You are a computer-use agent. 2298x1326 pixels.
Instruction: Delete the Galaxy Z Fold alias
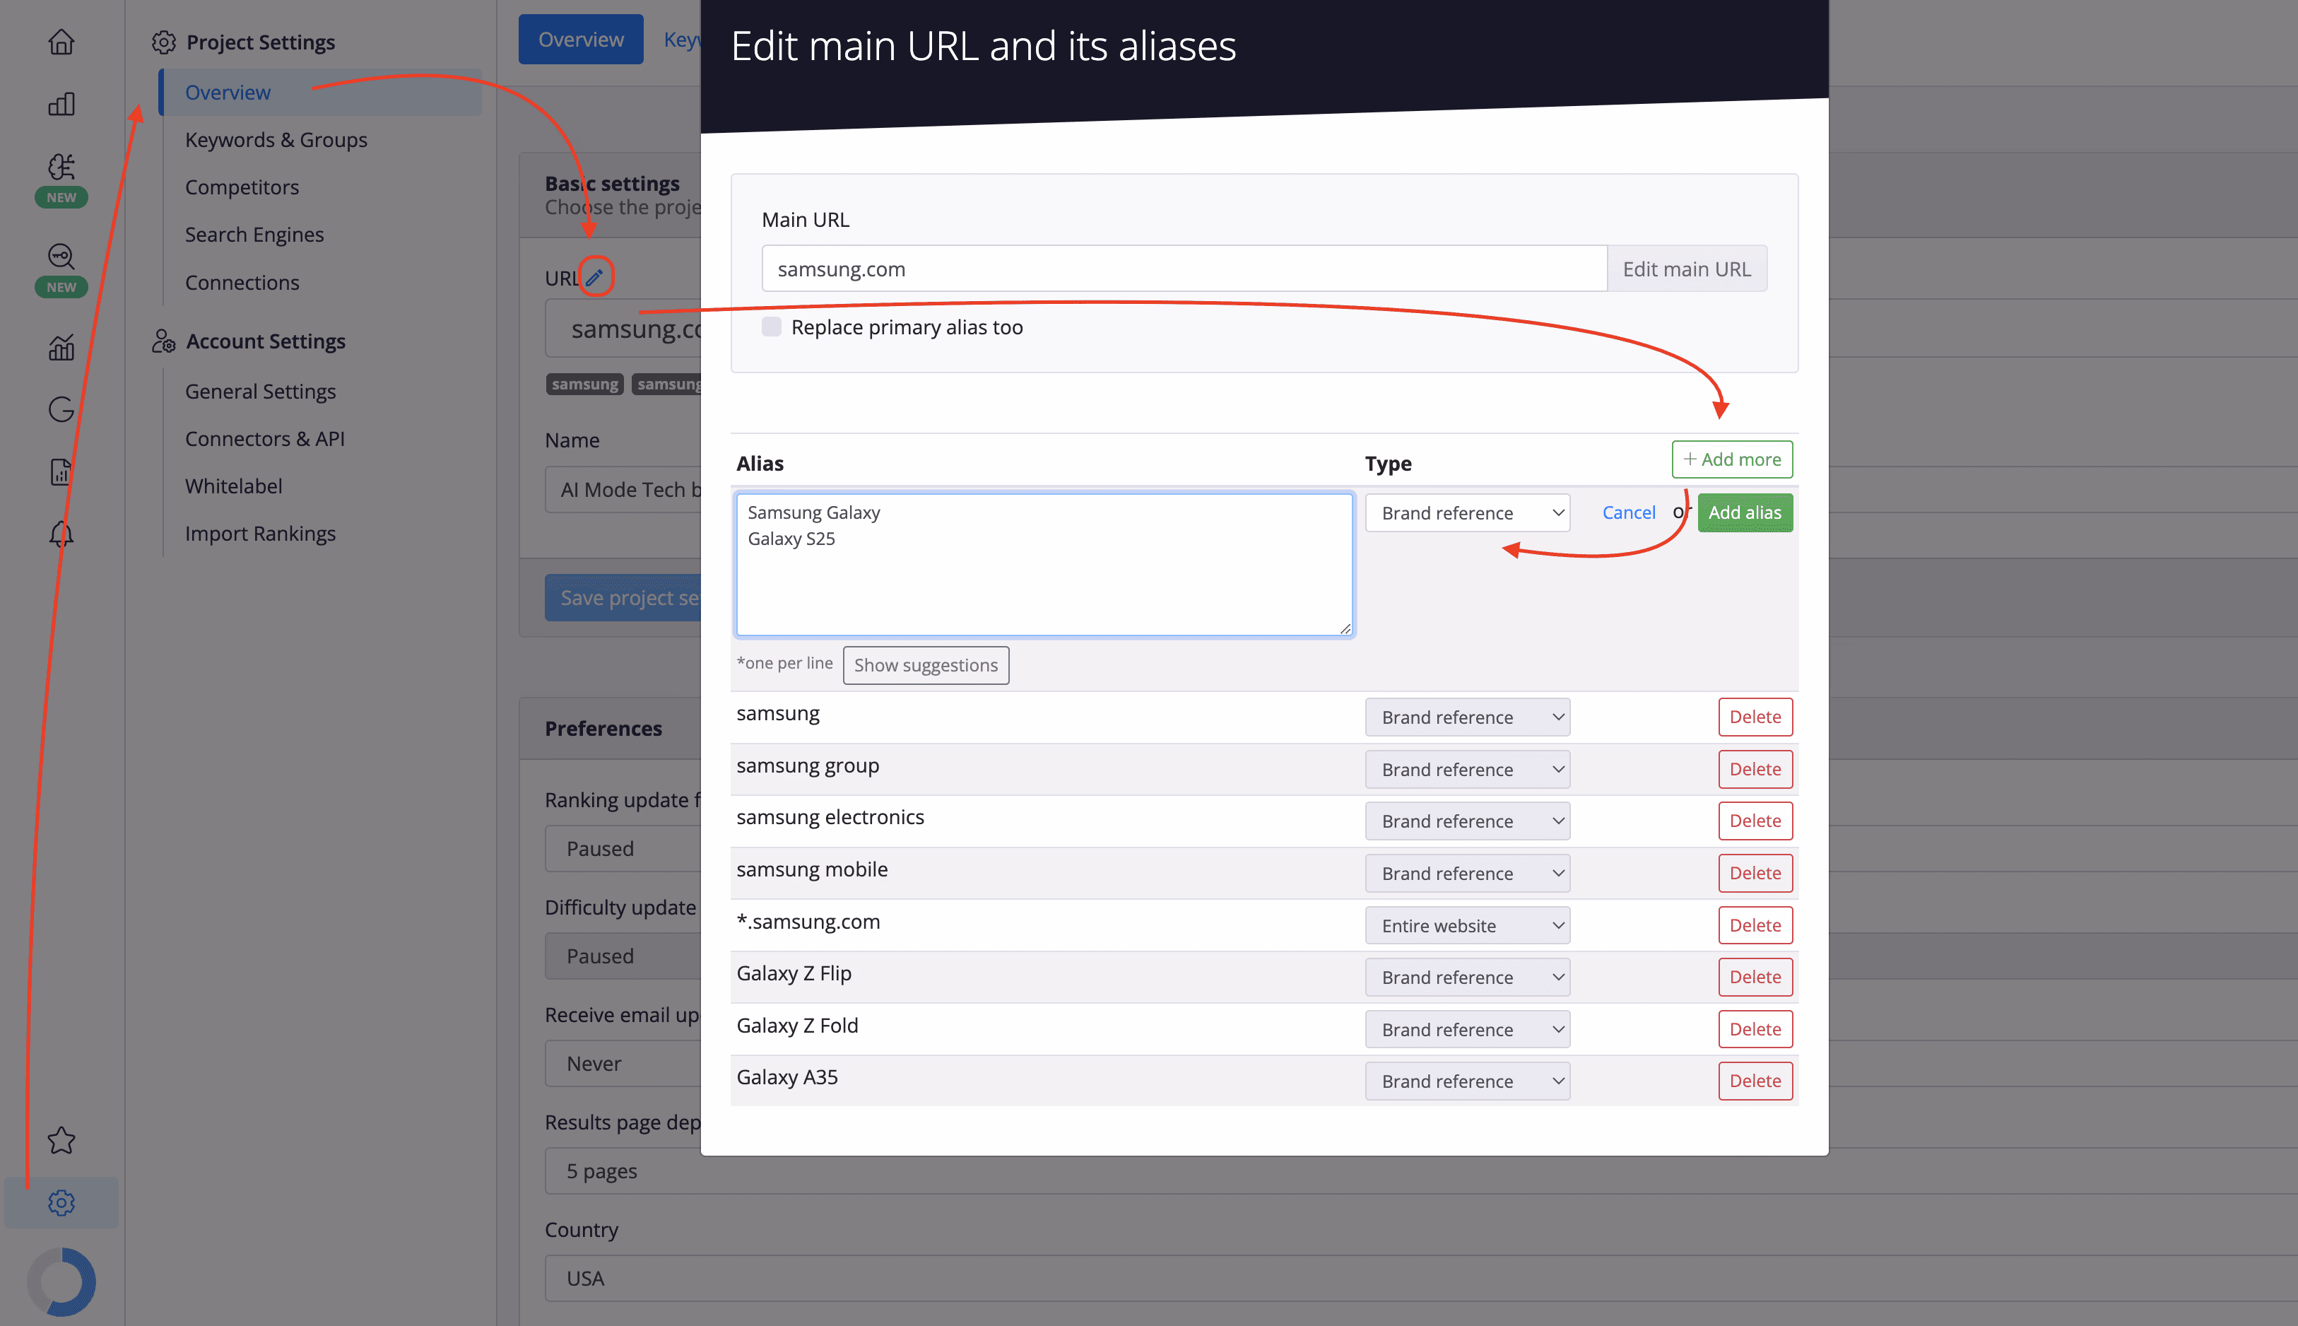tap(1755, 1029)
